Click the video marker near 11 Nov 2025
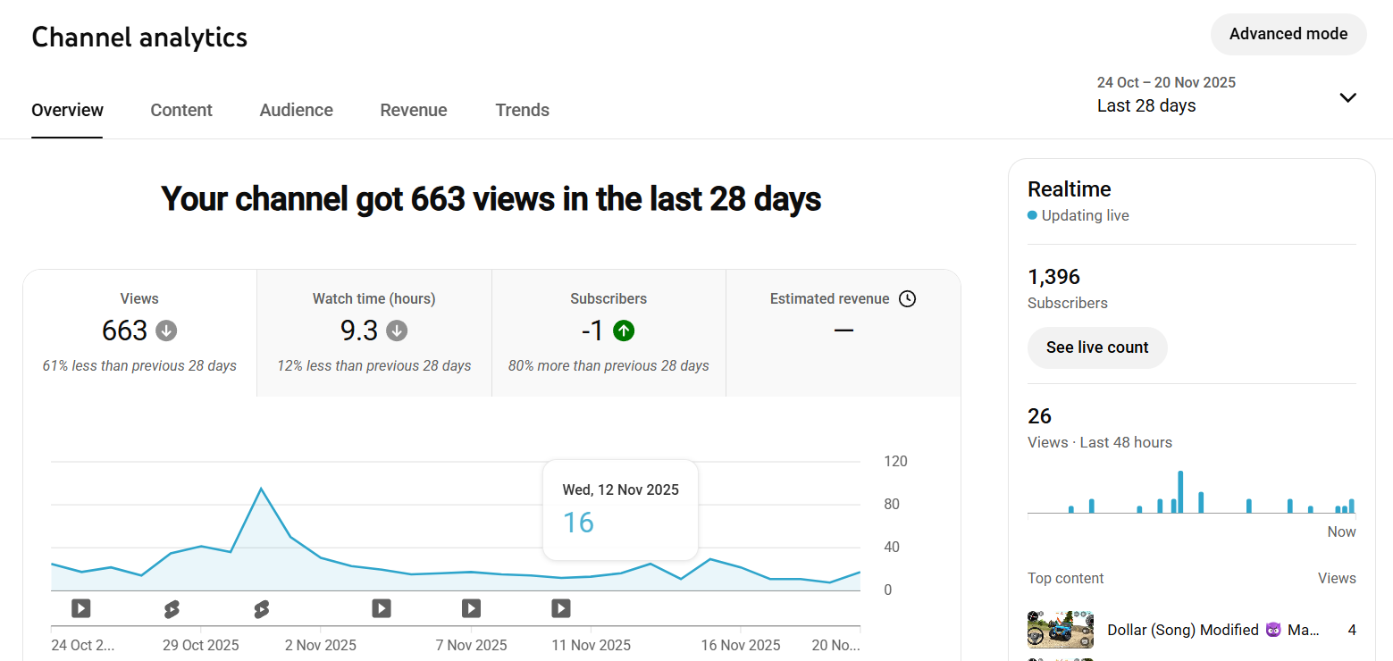Viewport: 1393px width, 661px height. [x=561, y=608]
